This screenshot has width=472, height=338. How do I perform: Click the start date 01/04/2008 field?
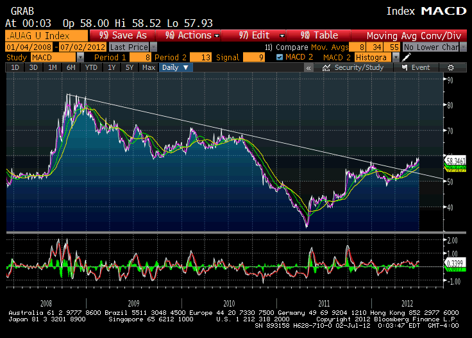(29, 47)
